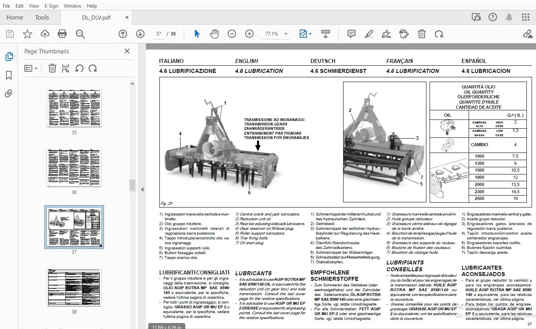Image resolution: width=536 pixels, height=329 pixels.
Task: Switch to the Tools tab
Action: pyautogui.click(x=42, y=18)
